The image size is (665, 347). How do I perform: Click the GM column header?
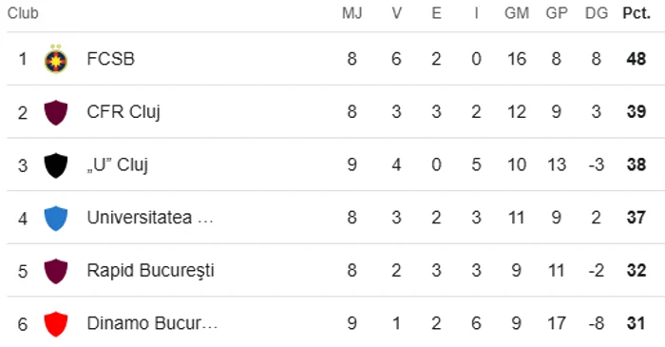[517, 13]
